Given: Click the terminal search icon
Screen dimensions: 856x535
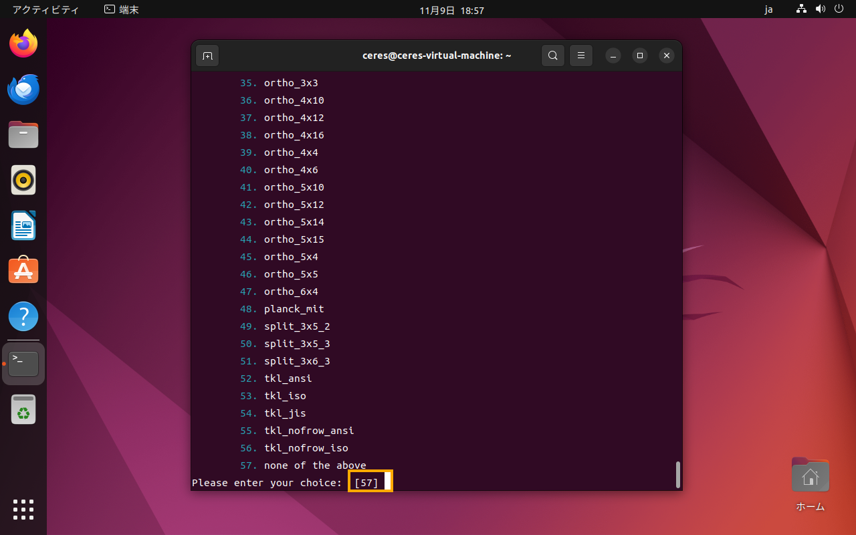Looking at the screenshot, I should [x=553, y=56].
